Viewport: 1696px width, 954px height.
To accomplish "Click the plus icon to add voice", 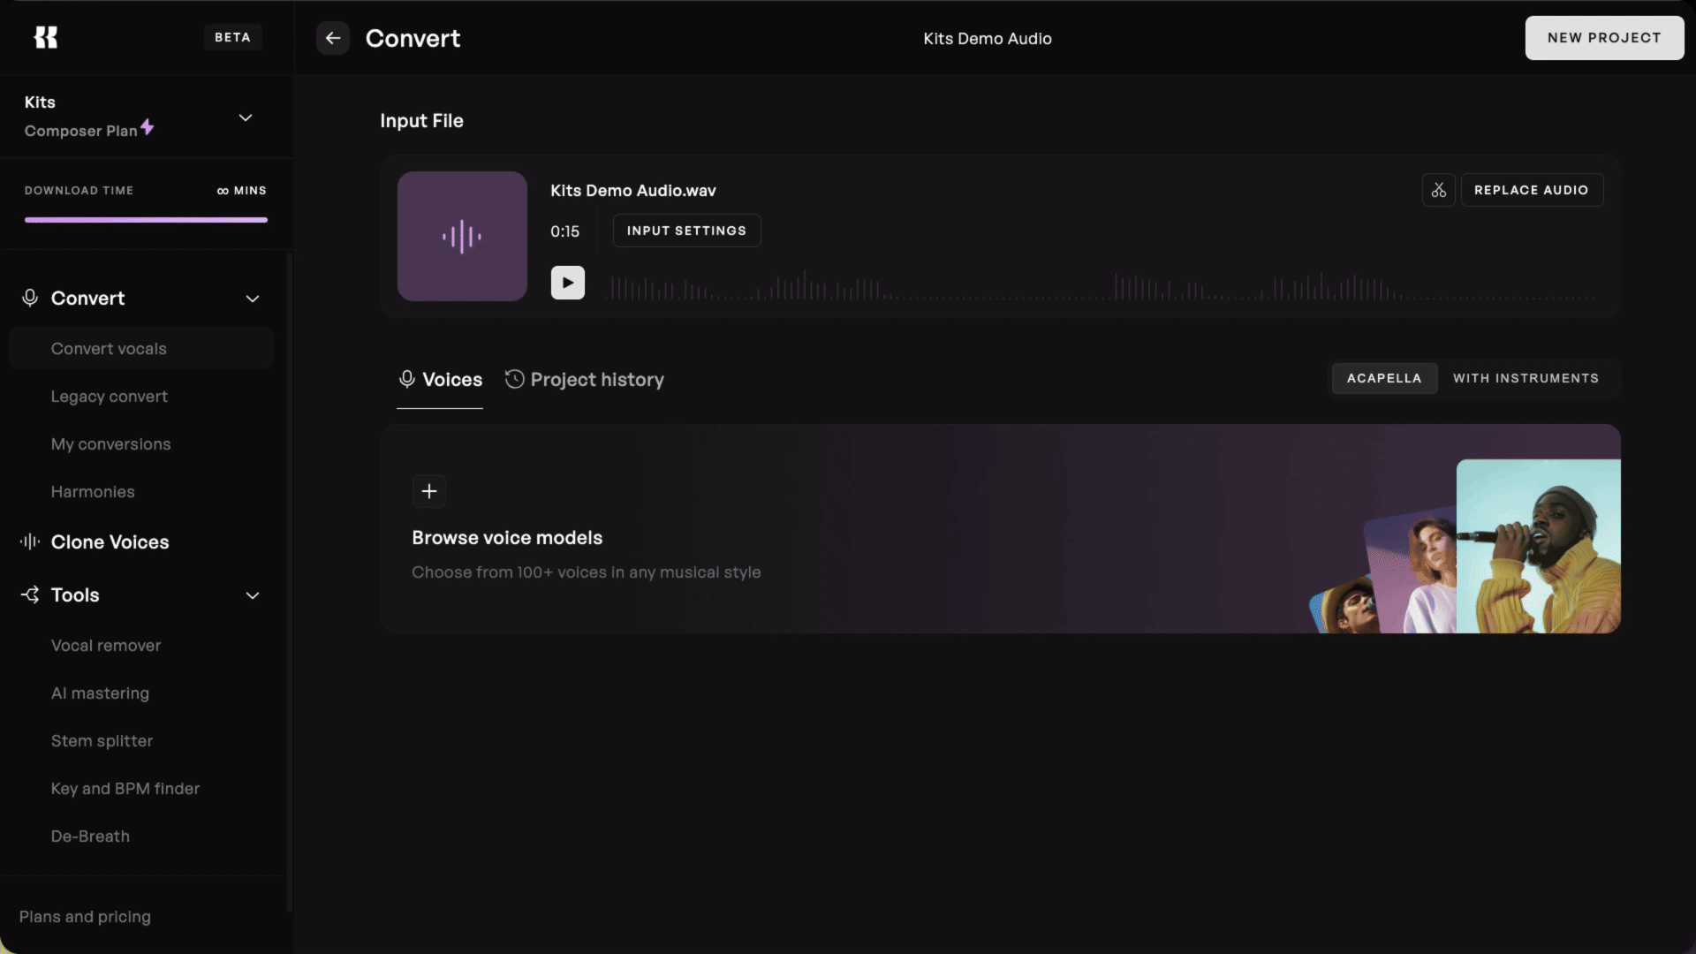I will click(x=429, y=491).
